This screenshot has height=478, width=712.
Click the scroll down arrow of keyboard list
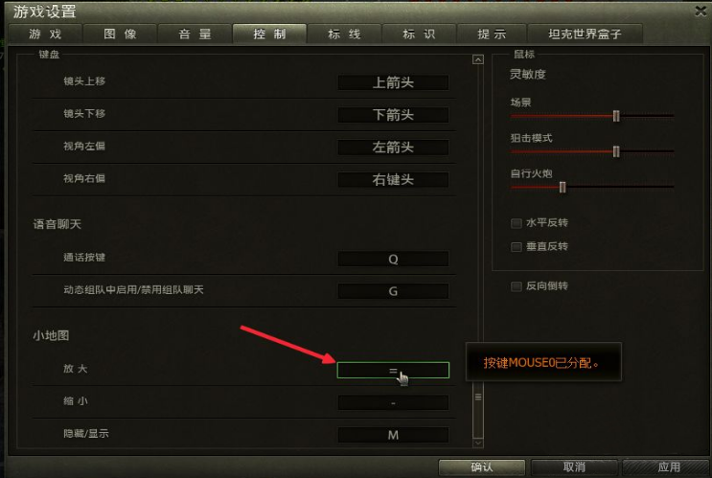click(477, 443)
